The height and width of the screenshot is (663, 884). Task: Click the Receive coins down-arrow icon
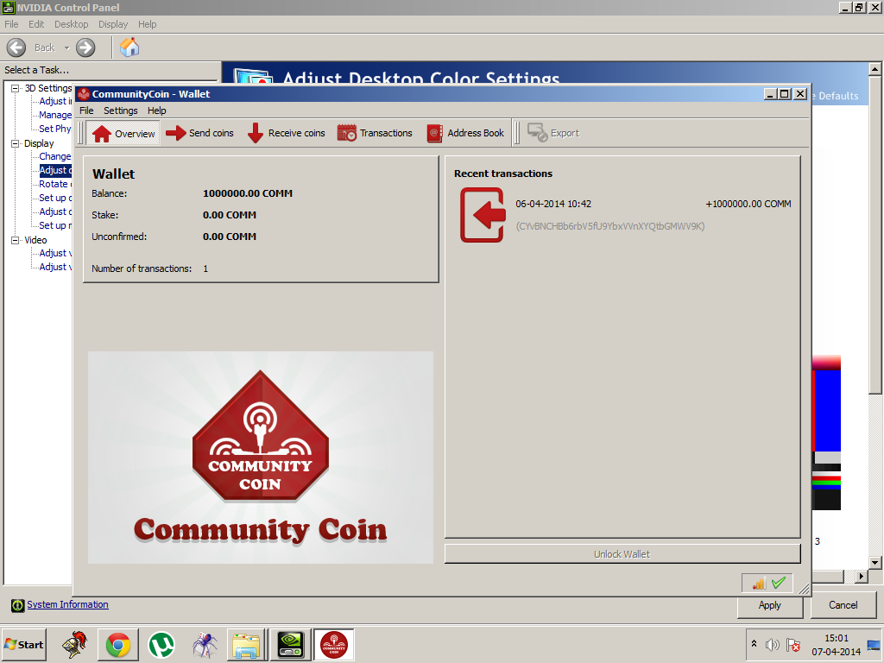pyautogui.click(x=256, y=133)
